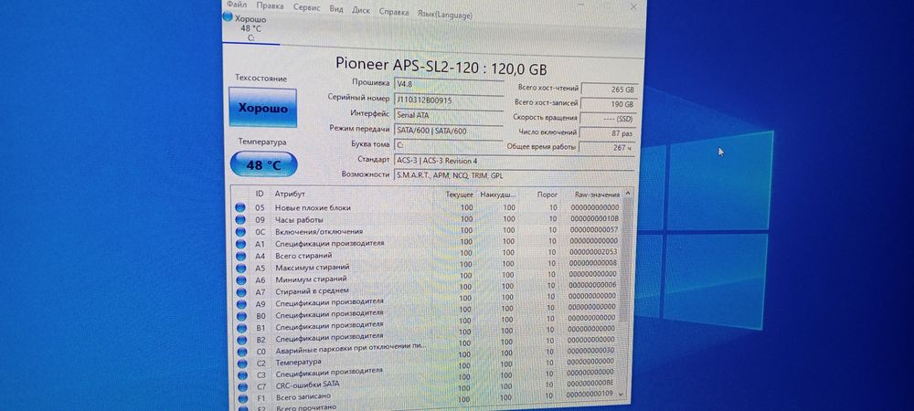Viewport: 914px width, 411px height.
Task: Click the status icon beside A4 Всего стираний
Action: coord(240,256)
